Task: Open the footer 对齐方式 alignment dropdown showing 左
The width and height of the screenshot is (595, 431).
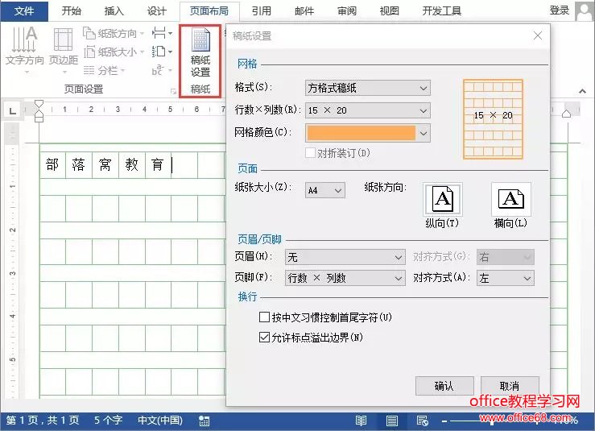Action: (506, 278)
